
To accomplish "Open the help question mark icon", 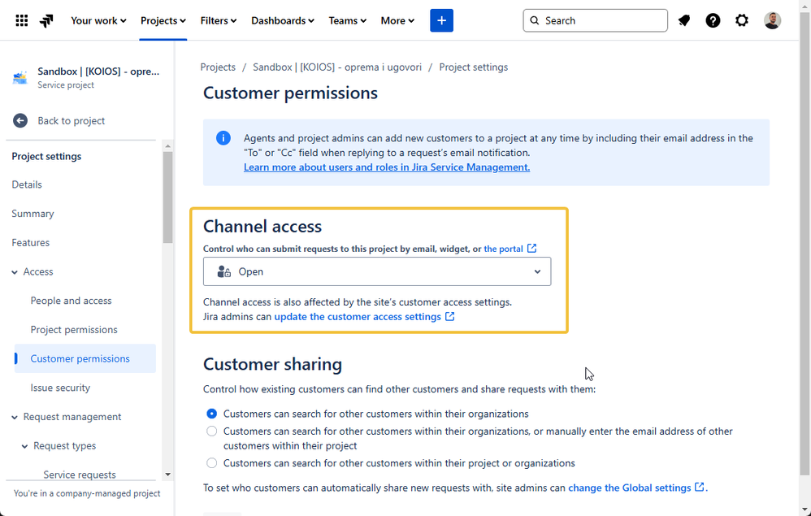I will 713,20.
